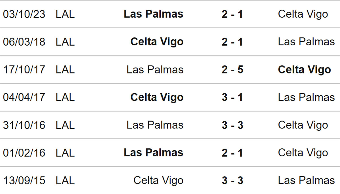
Task: Click the 31/10/16 date cell
Action: coord(24,125)
